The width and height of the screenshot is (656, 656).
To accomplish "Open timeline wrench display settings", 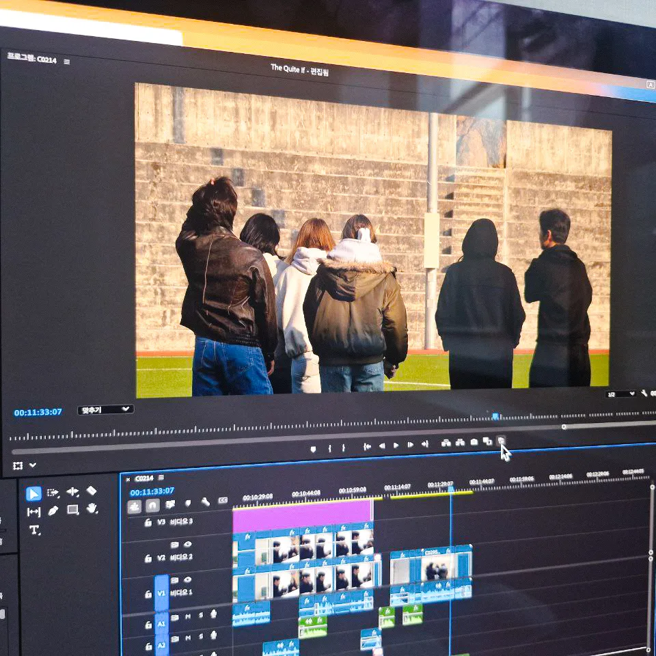I will click(x=204, y=502).
